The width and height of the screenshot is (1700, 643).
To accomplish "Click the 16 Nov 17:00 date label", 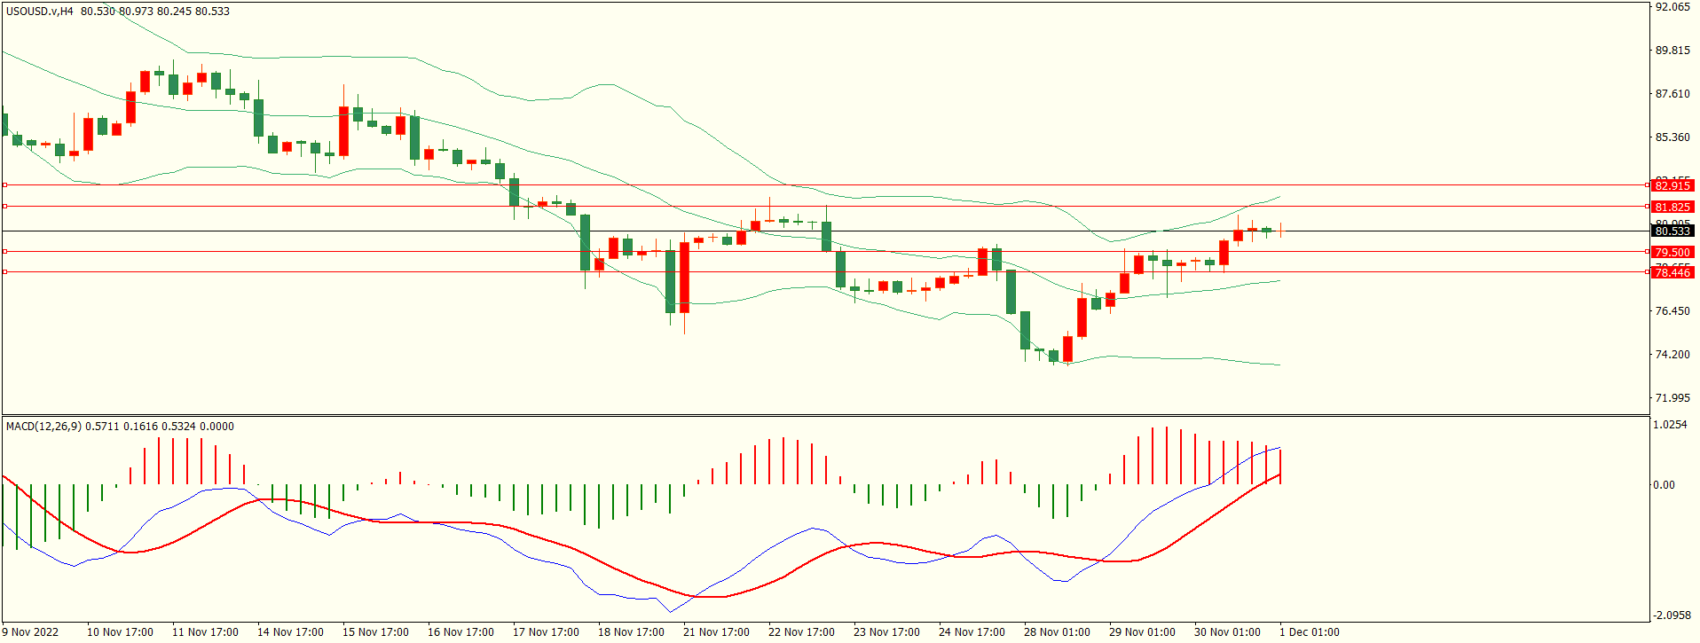I will pyautogui.click(x=460, y=632).
